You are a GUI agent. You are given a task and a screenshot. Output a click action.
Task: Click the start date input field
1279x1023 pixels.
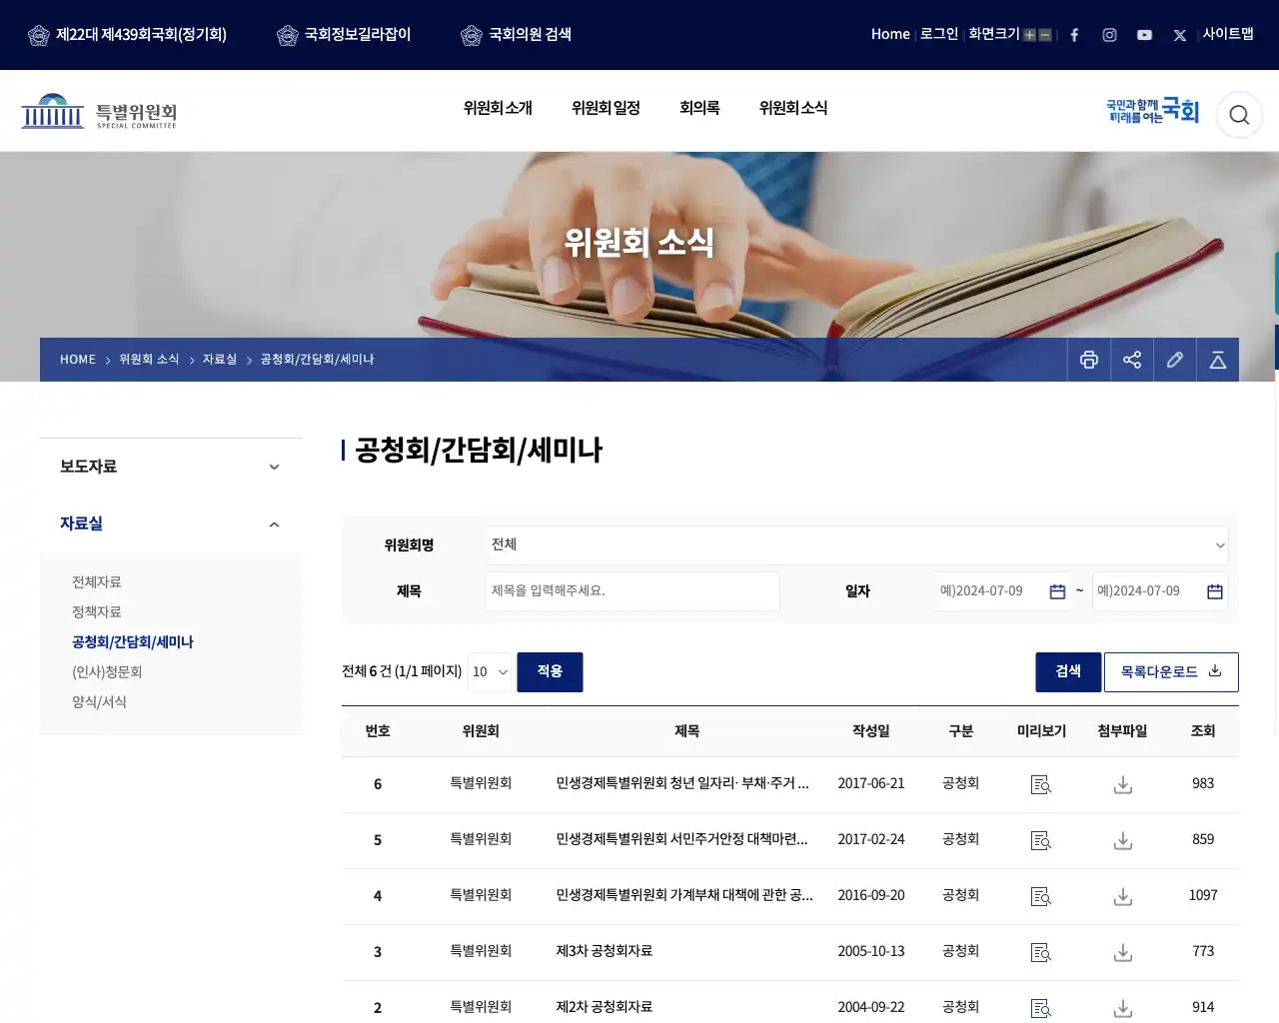1003,591
